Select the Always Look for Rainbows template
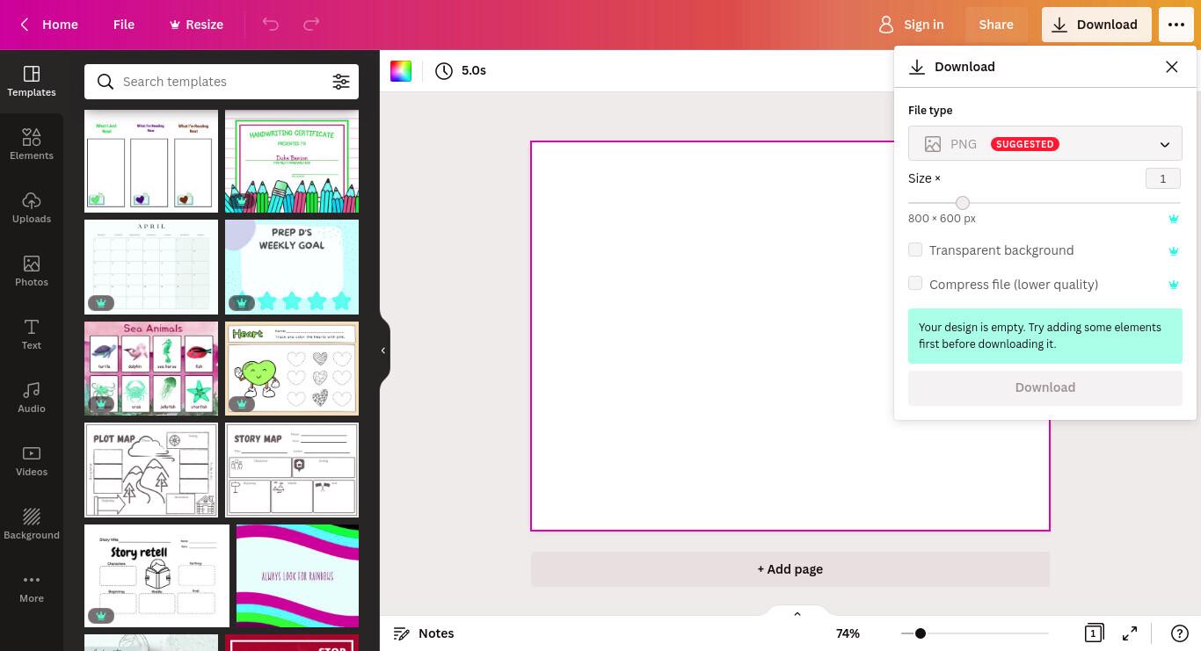Viewport: 1201px width, 651px height. tap(297, 575)
